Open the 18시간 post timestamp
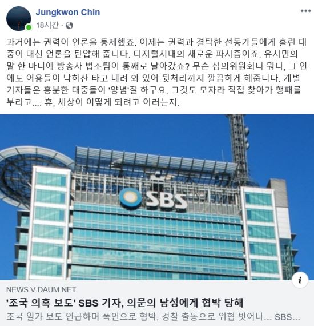 point(47,25)
